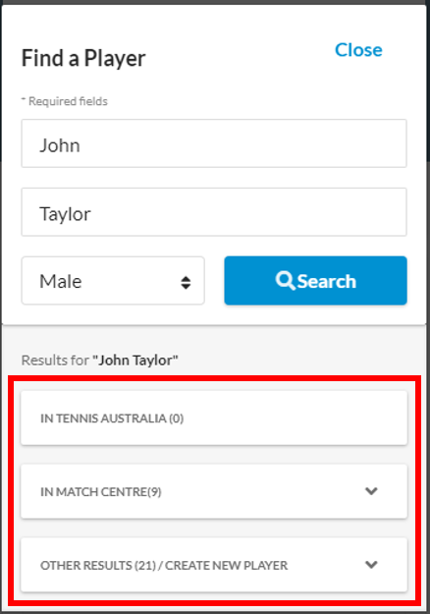Focus the first name field containing John
The image size is (430, 614).
point(214,143)
